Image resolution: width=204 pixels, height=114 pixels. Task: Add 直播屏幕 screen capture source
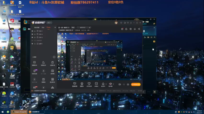click(74, 85)
